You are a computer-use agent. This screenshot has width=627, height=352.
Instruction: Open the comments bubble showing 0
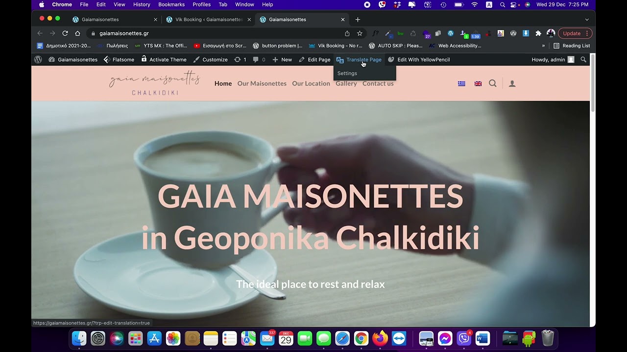[259, 60]
